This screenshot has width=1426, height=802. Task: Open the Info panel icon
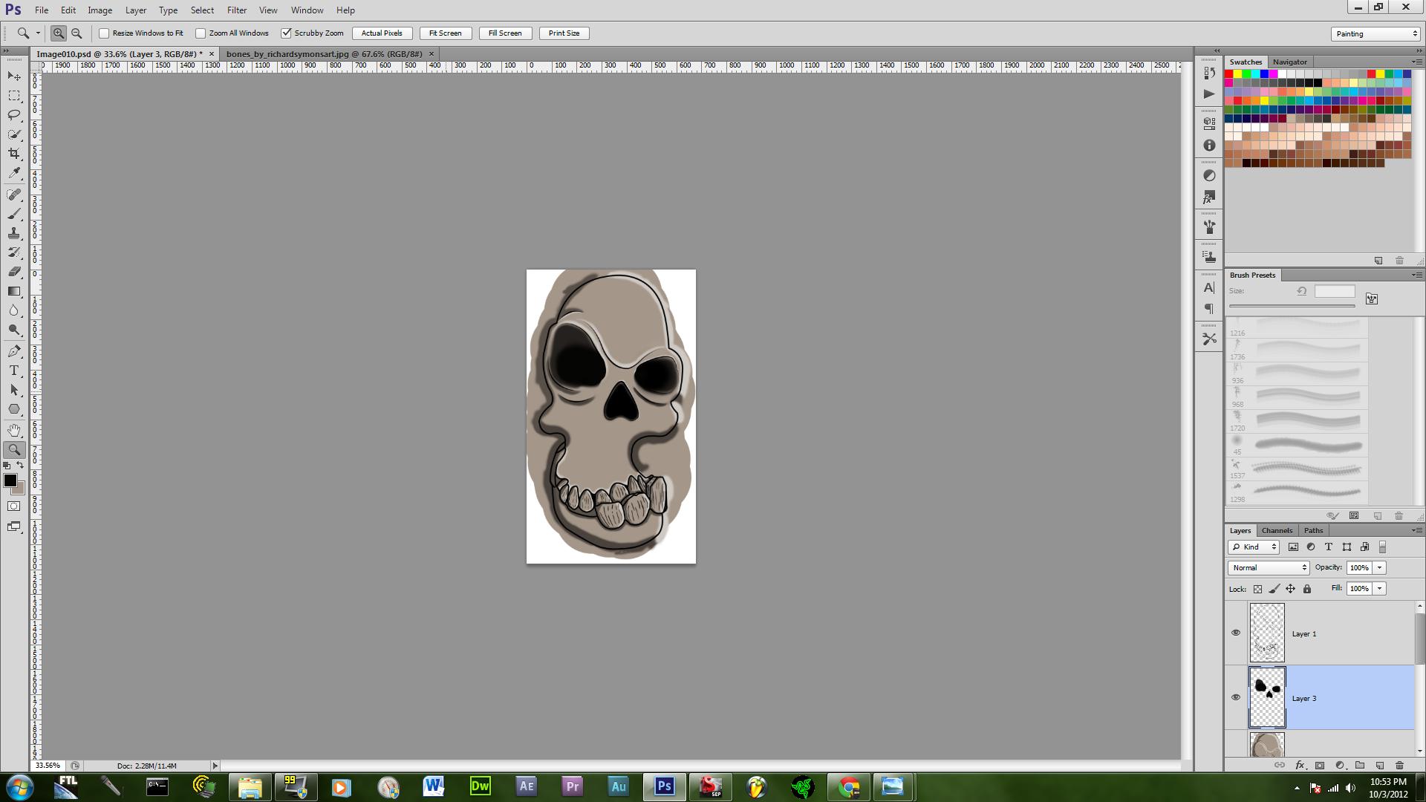click(x=1209, y=146)
